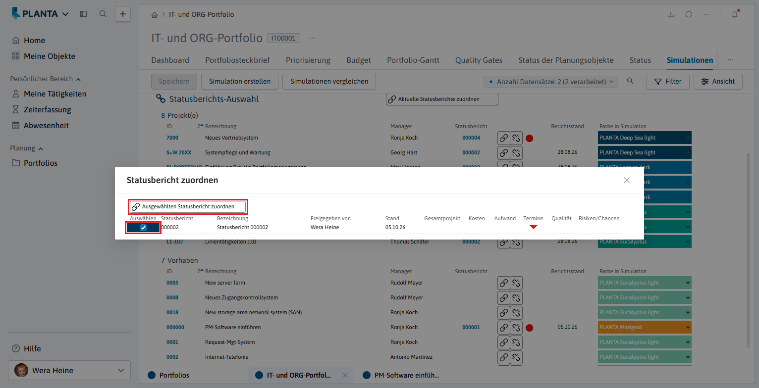Close the Statusbericht zuordnen dialog
Screen dimensions: 759x388
tap(627, 180)
